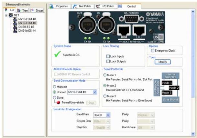
Task: Open the Baud Rate dropdown
Action: pyautogui.click(x=108, y=115)
